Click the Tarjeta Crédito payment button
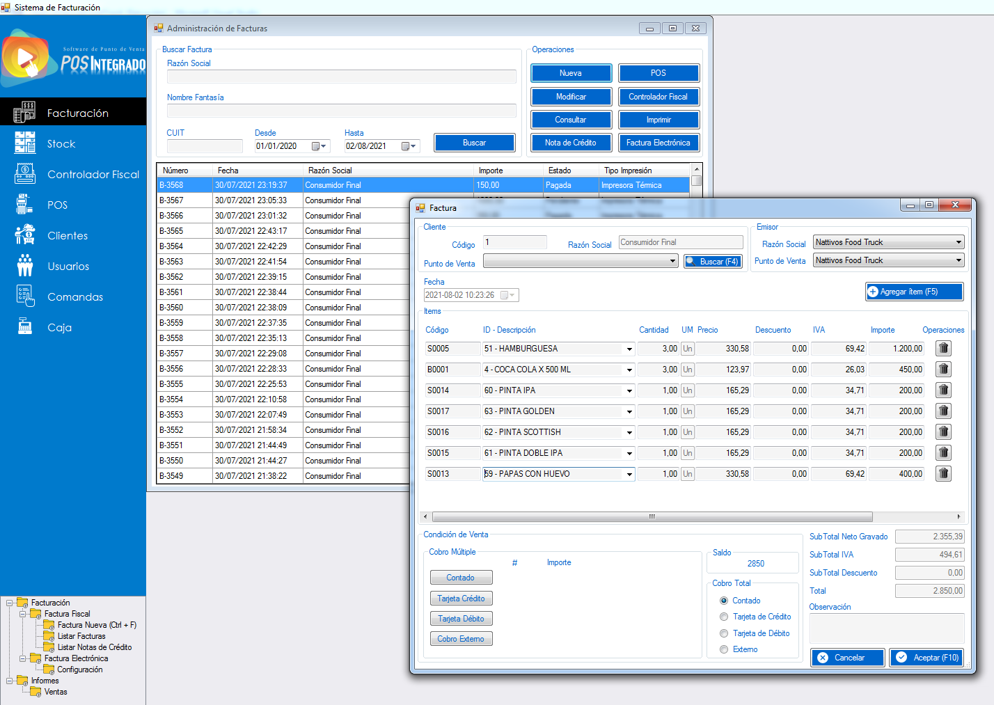Screen dimensions: 994x705 [x=461, y=599]
